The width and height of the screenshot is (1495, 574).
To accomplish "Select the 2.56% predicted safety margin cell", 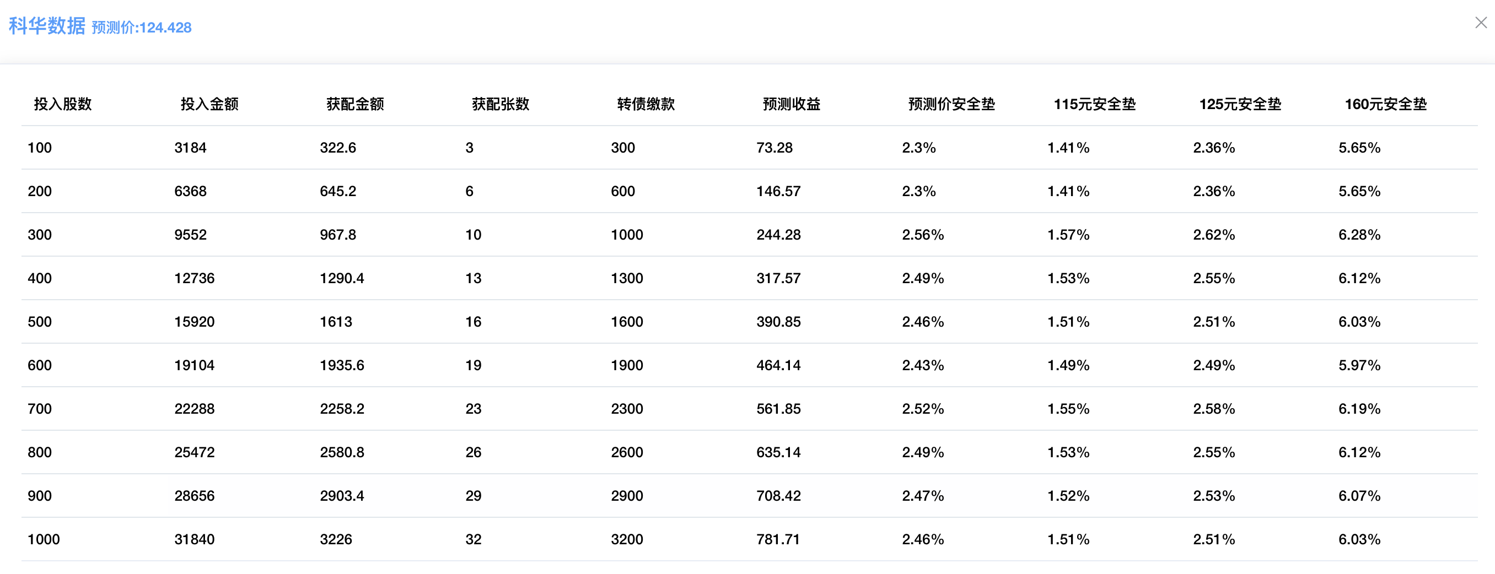I will click(923, 235).
